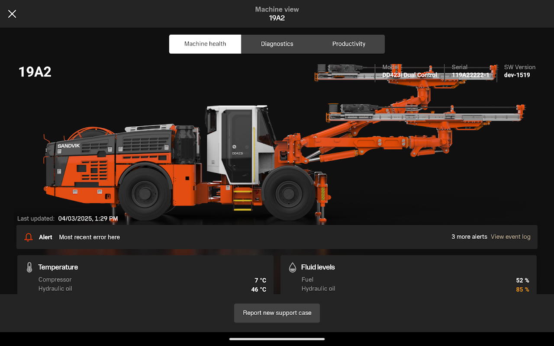The height and width of the screenshot is (346, 554).
Task: Click the Compressor label under Temperature
Action: pyautogui.click(x=55, y=280)
